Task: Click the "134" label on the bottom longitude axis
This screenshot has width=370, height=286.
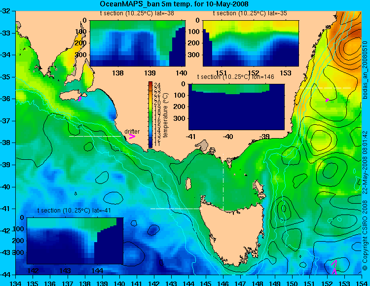Action: (16, 283)
